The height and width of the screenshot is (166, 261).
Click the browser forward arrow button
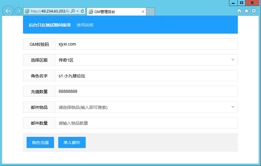pyautogui.click(x=19, y=11)
